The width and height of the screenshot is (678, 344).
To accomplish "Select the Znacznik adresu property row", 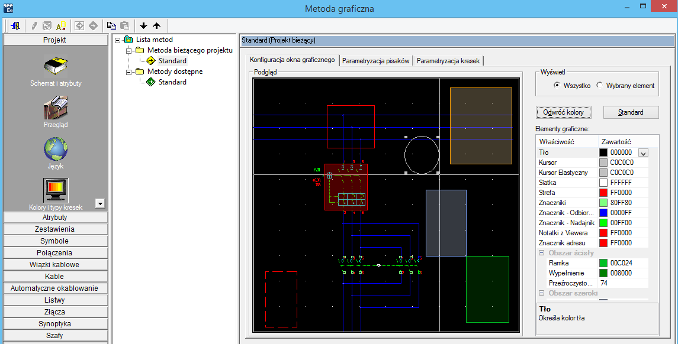I will (592, 243).
